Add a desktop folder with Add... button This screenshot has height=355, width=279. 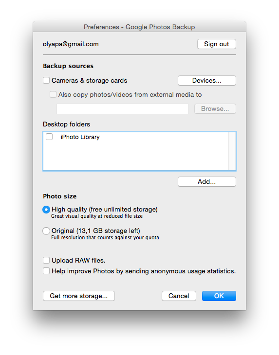207,181
